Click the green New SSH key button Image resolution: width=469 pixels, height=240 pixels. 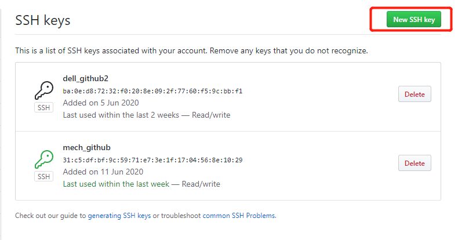pos(414,20)
